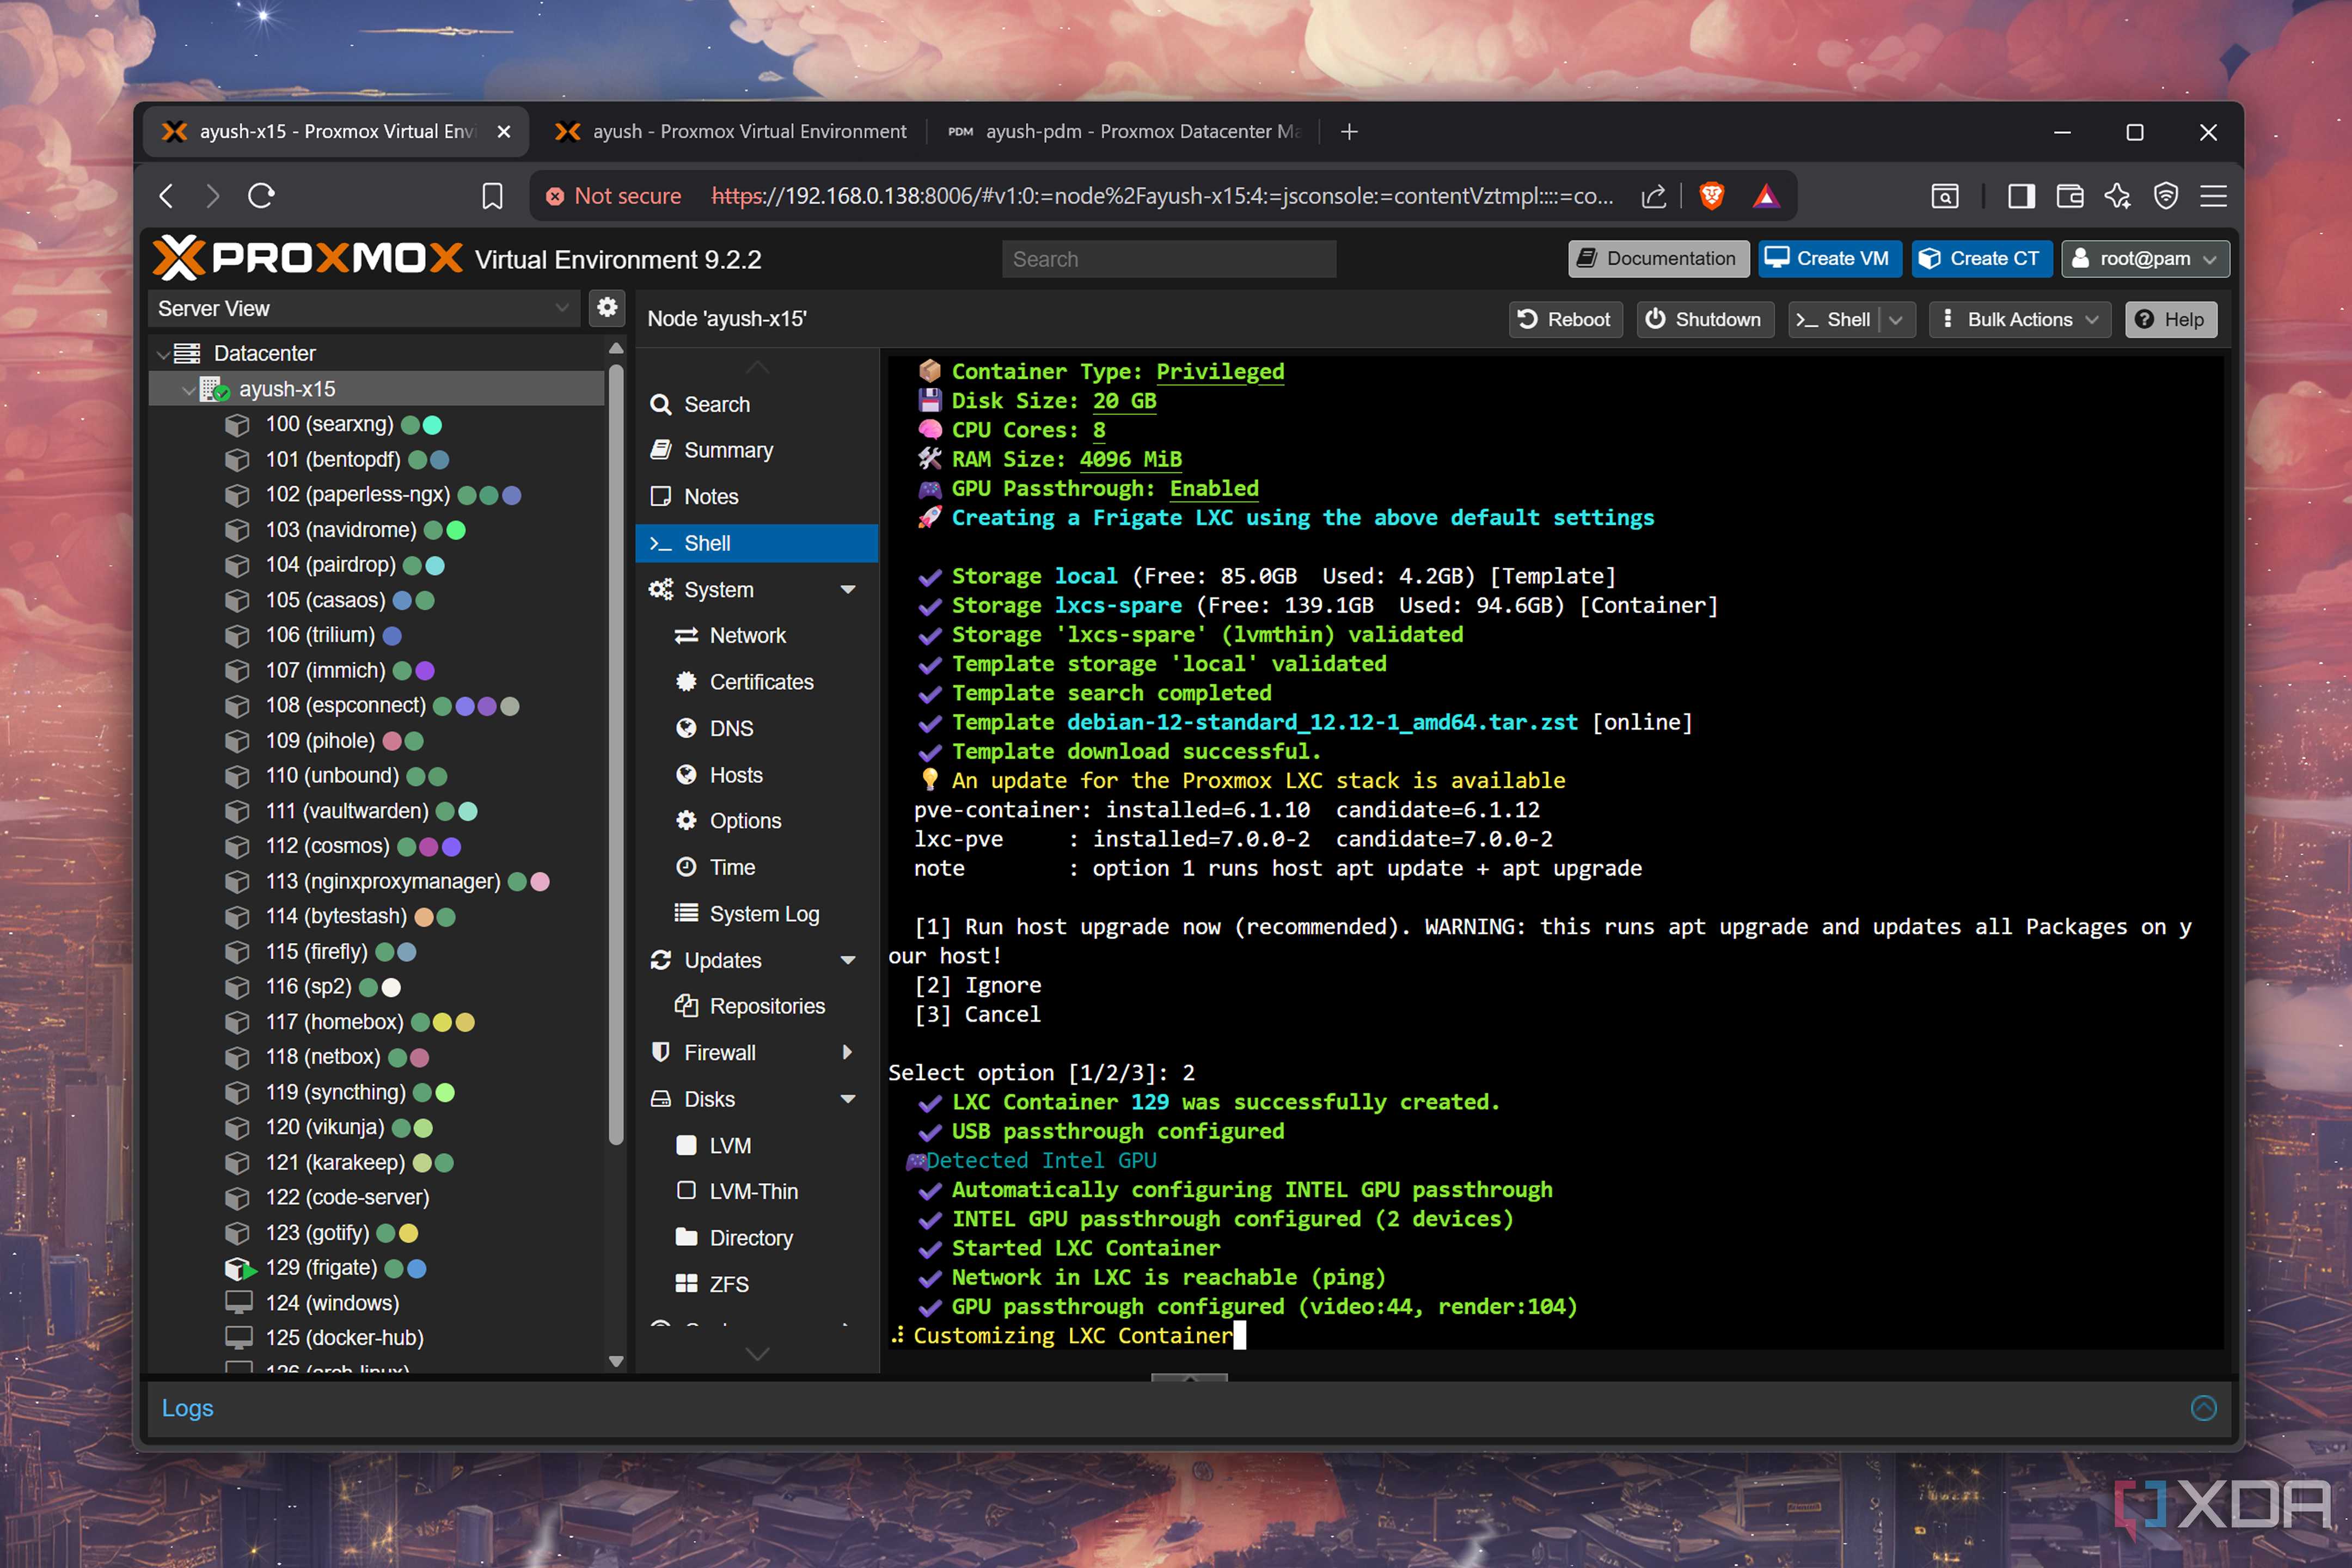Open the root@pam user menu

2145,259
